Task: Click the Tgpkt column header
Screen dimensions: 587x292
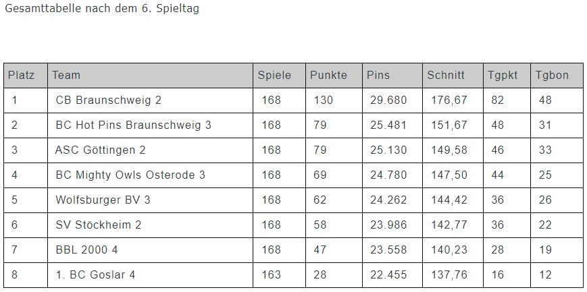Action: pos(503,76)
